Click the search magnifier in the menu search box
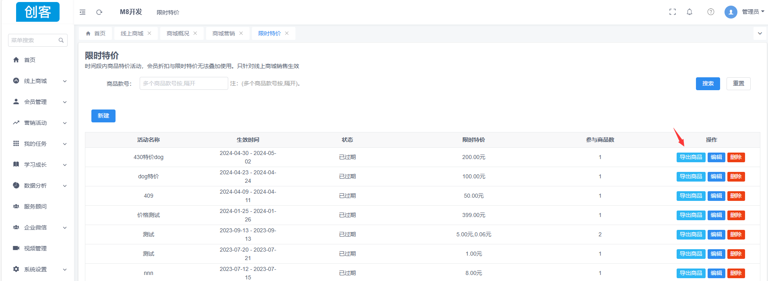 tap(61, 40)
